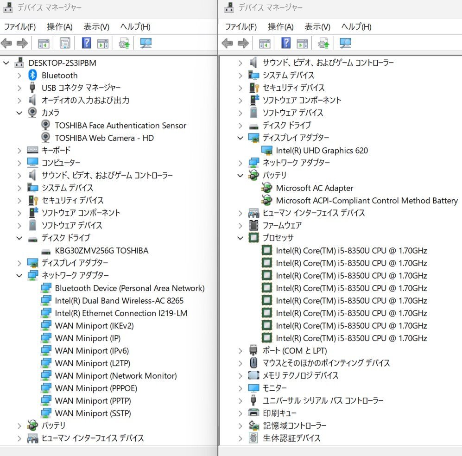Collapse ディスク ドライブ in left window
This screenshot has width=462, height=456.
19,238
